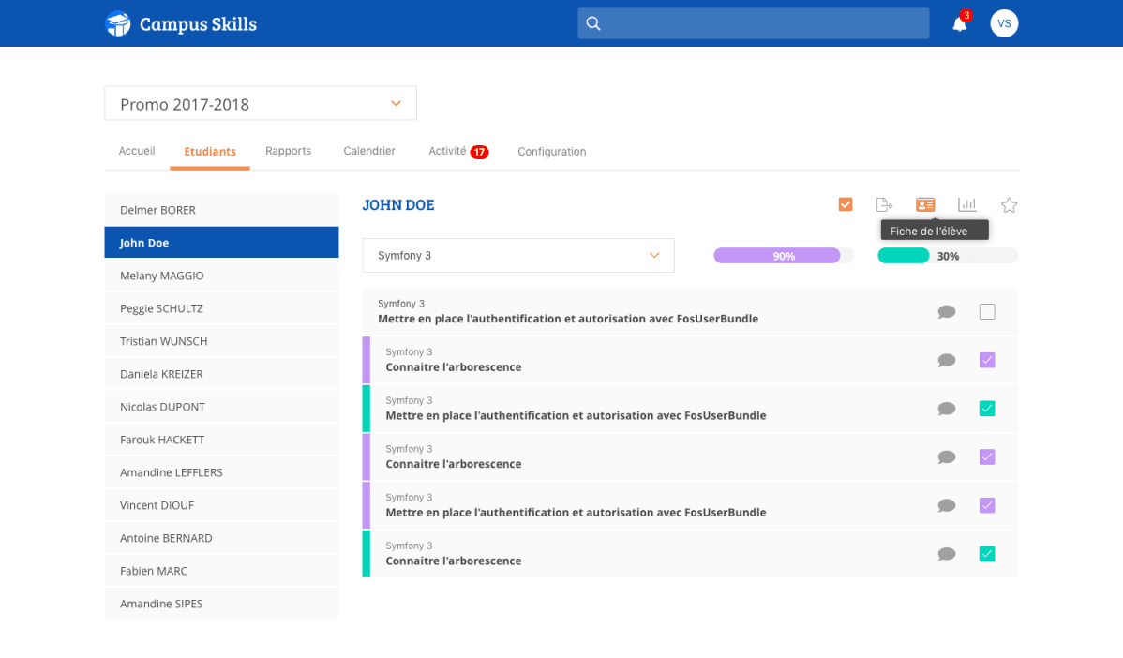Select student Amandine LEFFLERS
The height and width of the screenshot is (658, 1123).
[x=221, y=472]
